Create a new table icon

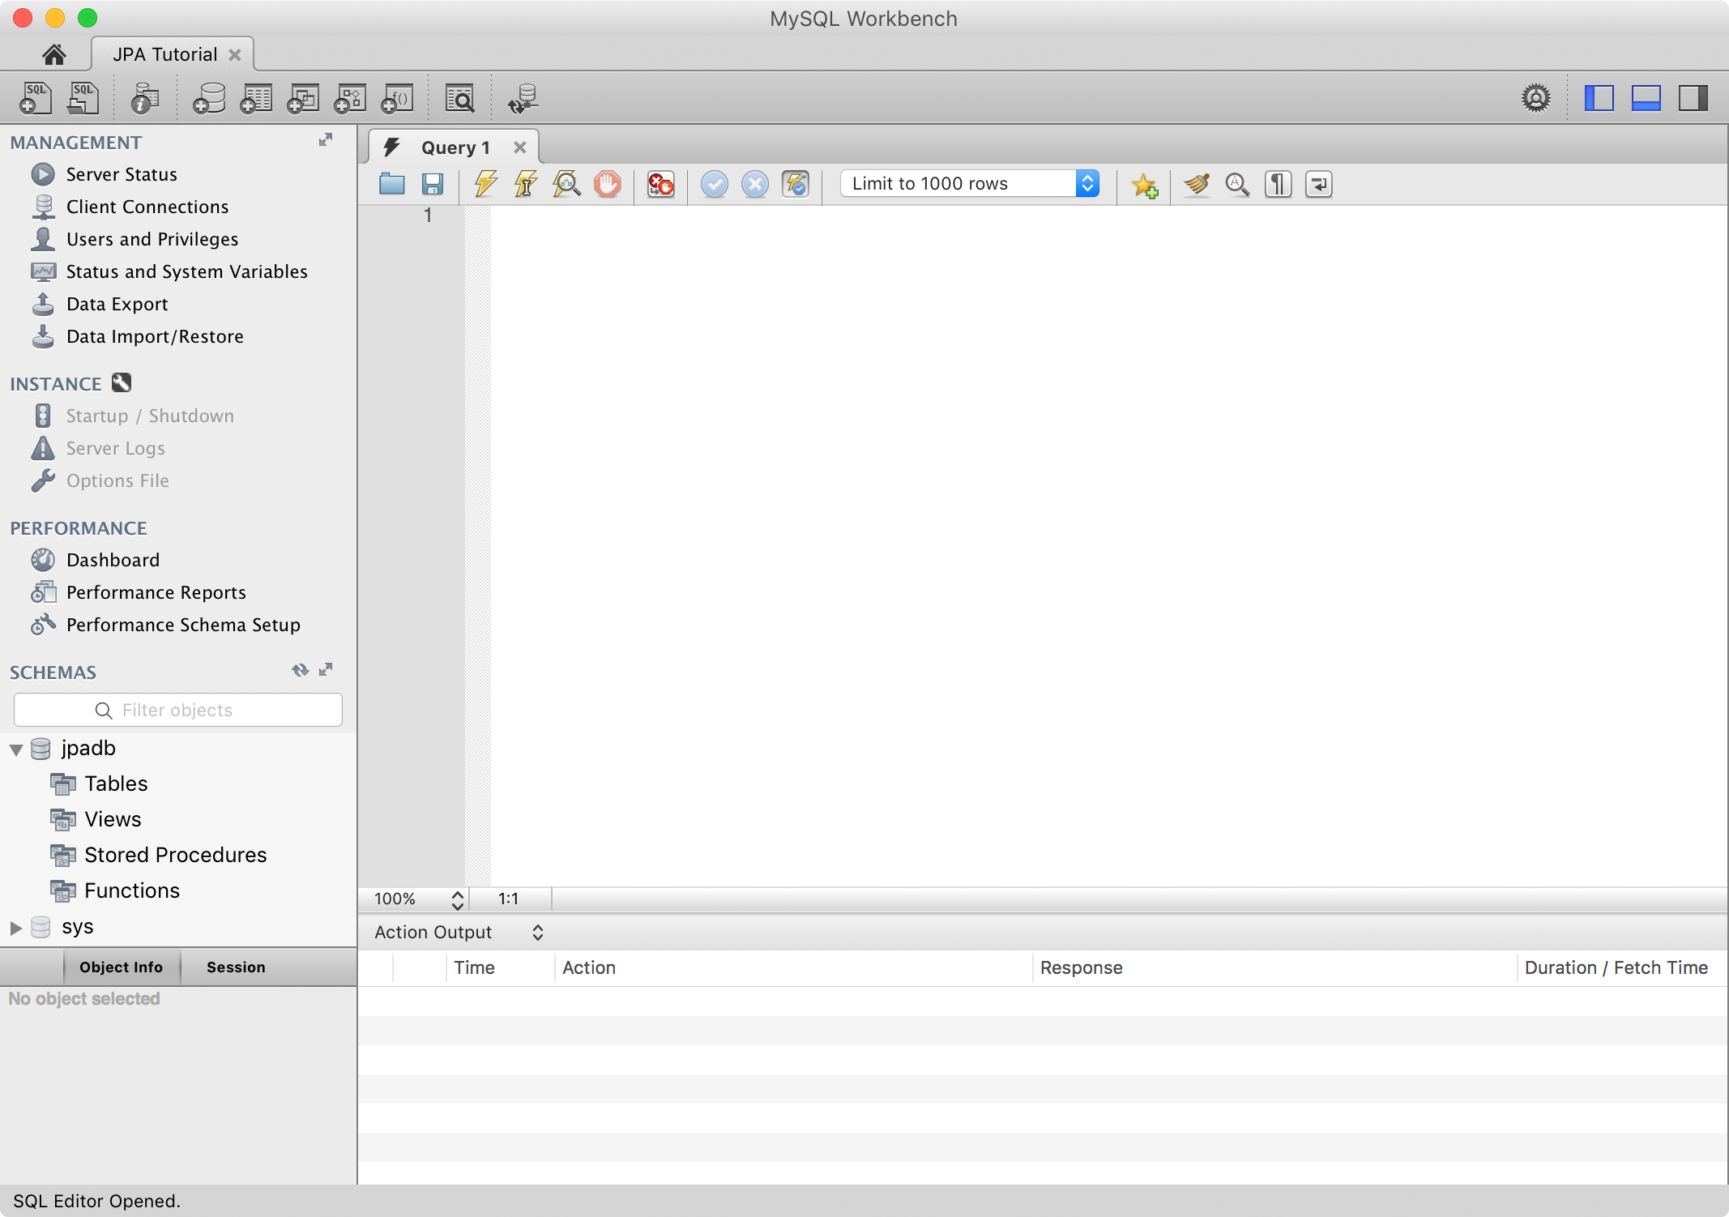256,98
